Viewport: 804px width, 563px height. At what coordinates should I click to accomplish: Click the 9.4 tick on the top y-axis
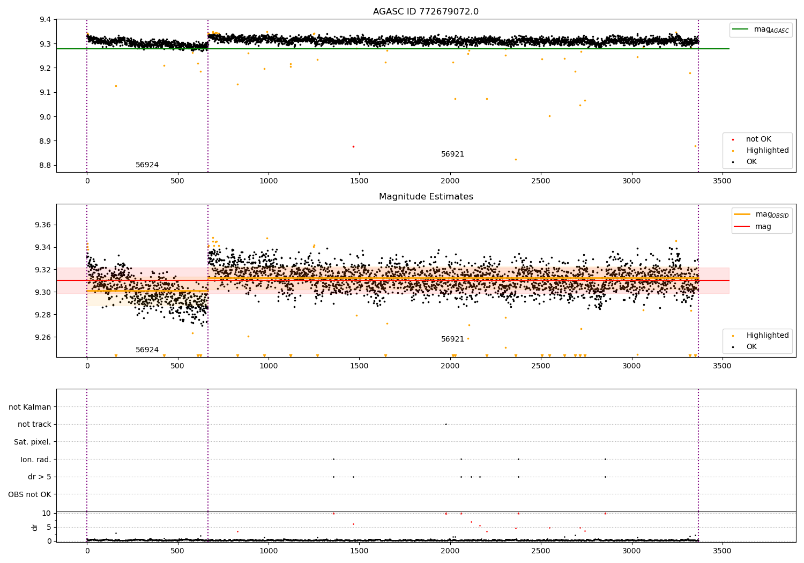tap(46, 20)
